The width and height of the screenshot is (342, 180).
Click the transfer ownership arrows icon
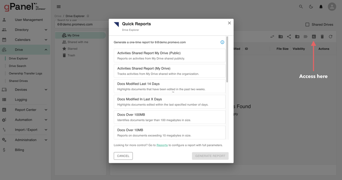pos(272,37)
